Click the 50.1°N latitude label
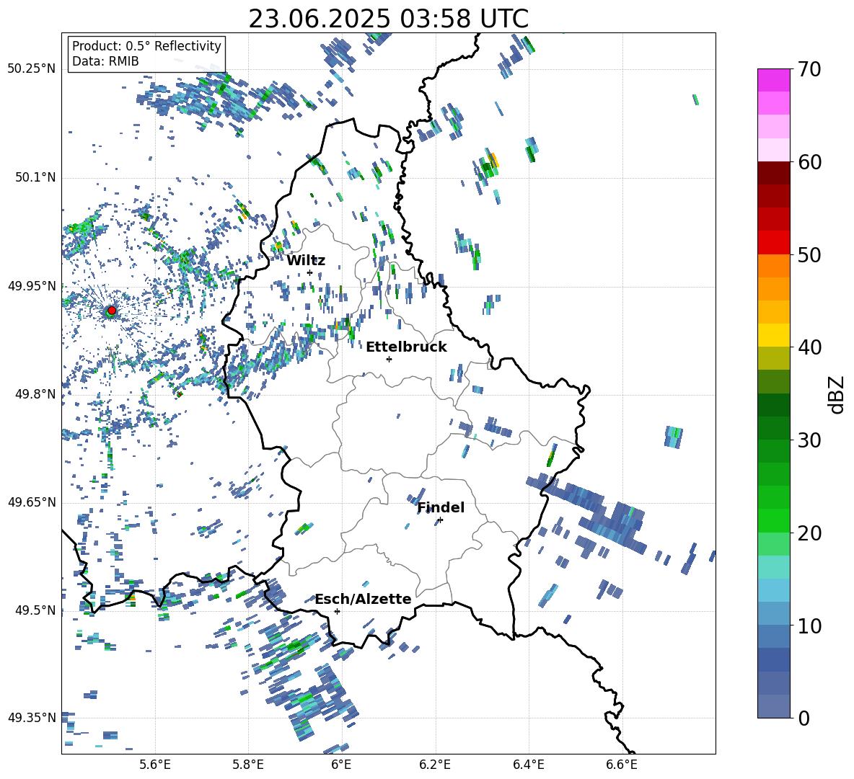Viewport: 854px width, 779px height. (x=35, y=178)
